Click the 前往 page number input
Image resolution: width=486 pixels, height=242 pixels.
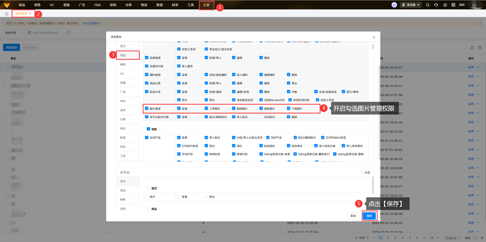[476, 238]
